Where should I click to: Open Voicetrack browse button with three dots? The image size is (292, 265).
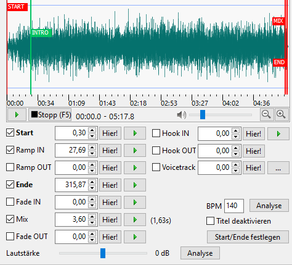(278, 168)
